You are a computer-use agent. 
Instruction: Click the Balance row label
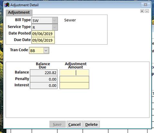tap(22, 72)
